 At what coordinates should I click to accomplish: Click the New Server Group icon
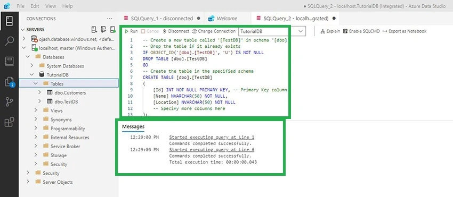103,29
